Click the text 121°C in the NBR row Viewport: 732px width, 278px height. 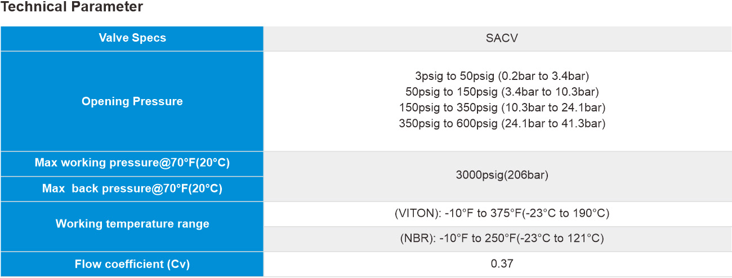(x=587, y=239)
